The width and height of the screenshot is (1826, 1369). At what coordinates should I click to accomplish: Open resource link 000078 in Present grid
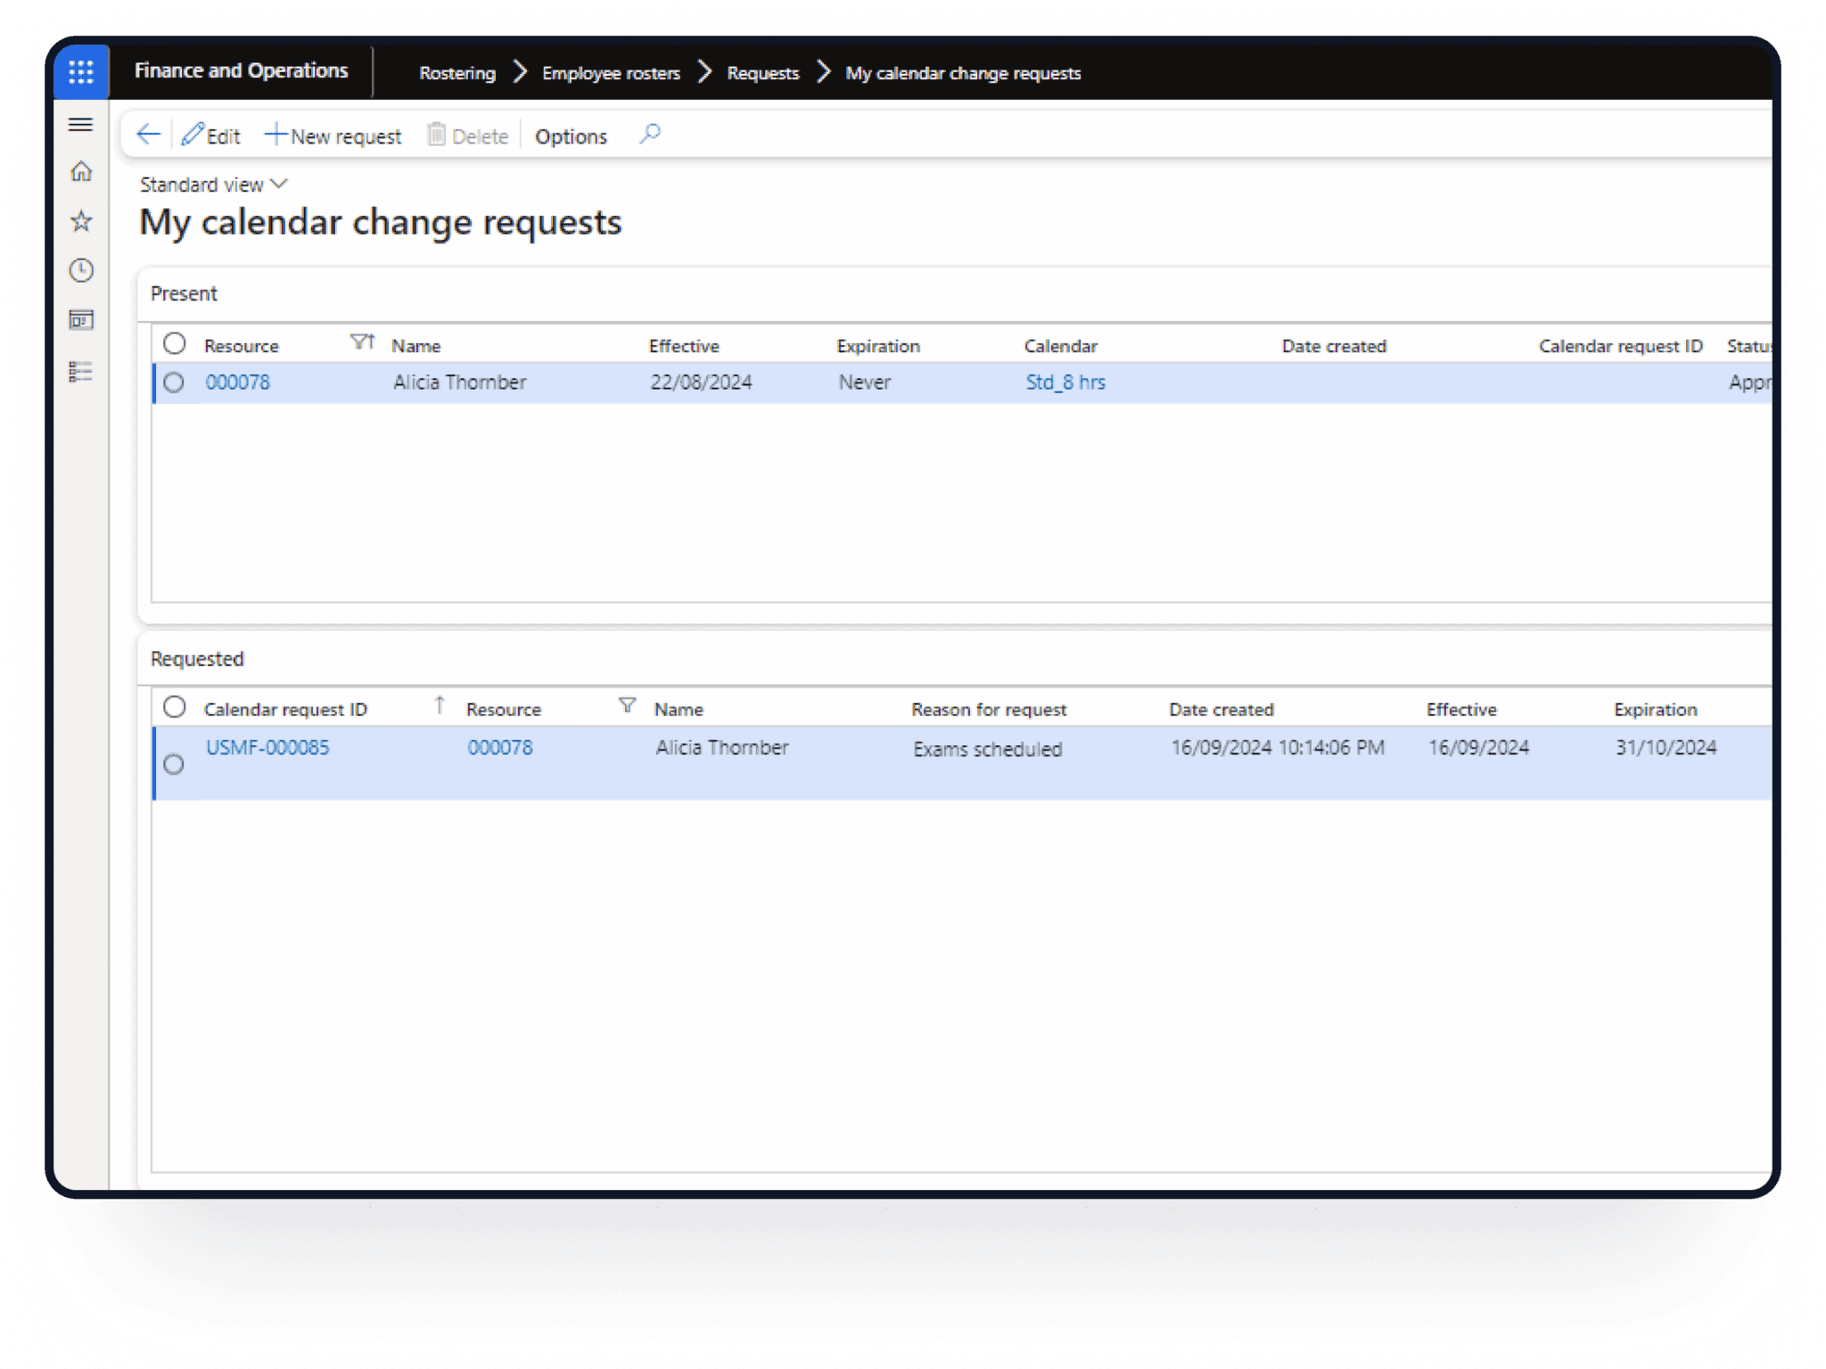point(237,382)
